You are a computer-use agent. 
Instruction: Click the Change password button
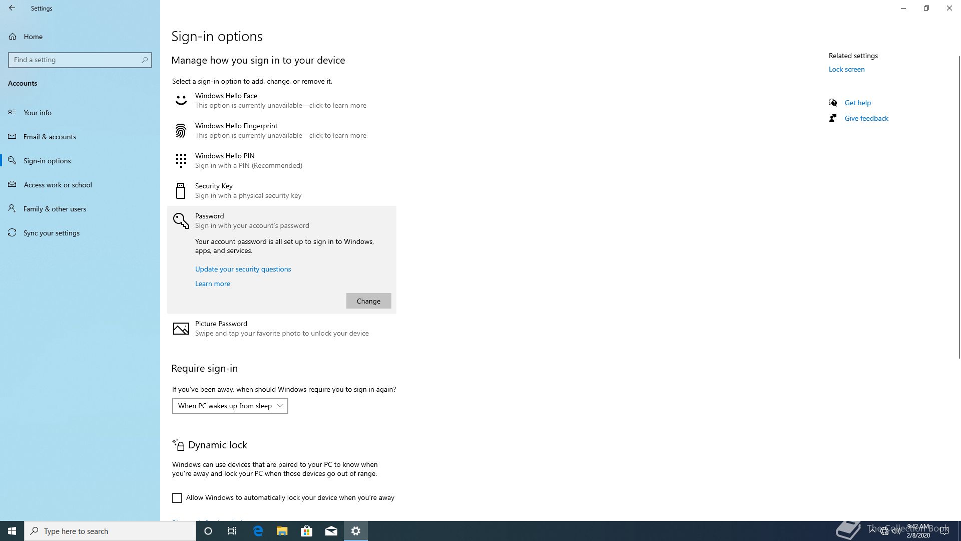point(368,301)
